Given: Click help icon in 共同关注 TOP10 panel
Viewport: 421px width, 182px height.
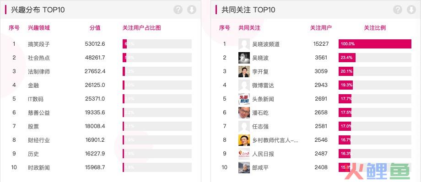Looking at the screenshot, I should [x=398, y=10].
